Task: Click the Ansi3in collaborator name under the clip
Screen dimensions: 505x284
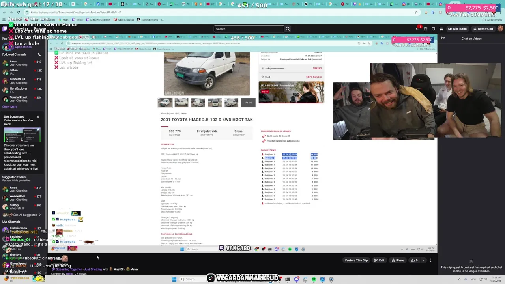Action: pos(120,269)
